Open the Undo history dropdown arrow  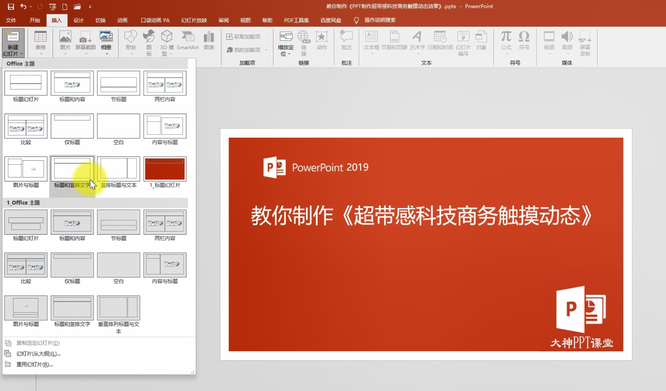31,7
